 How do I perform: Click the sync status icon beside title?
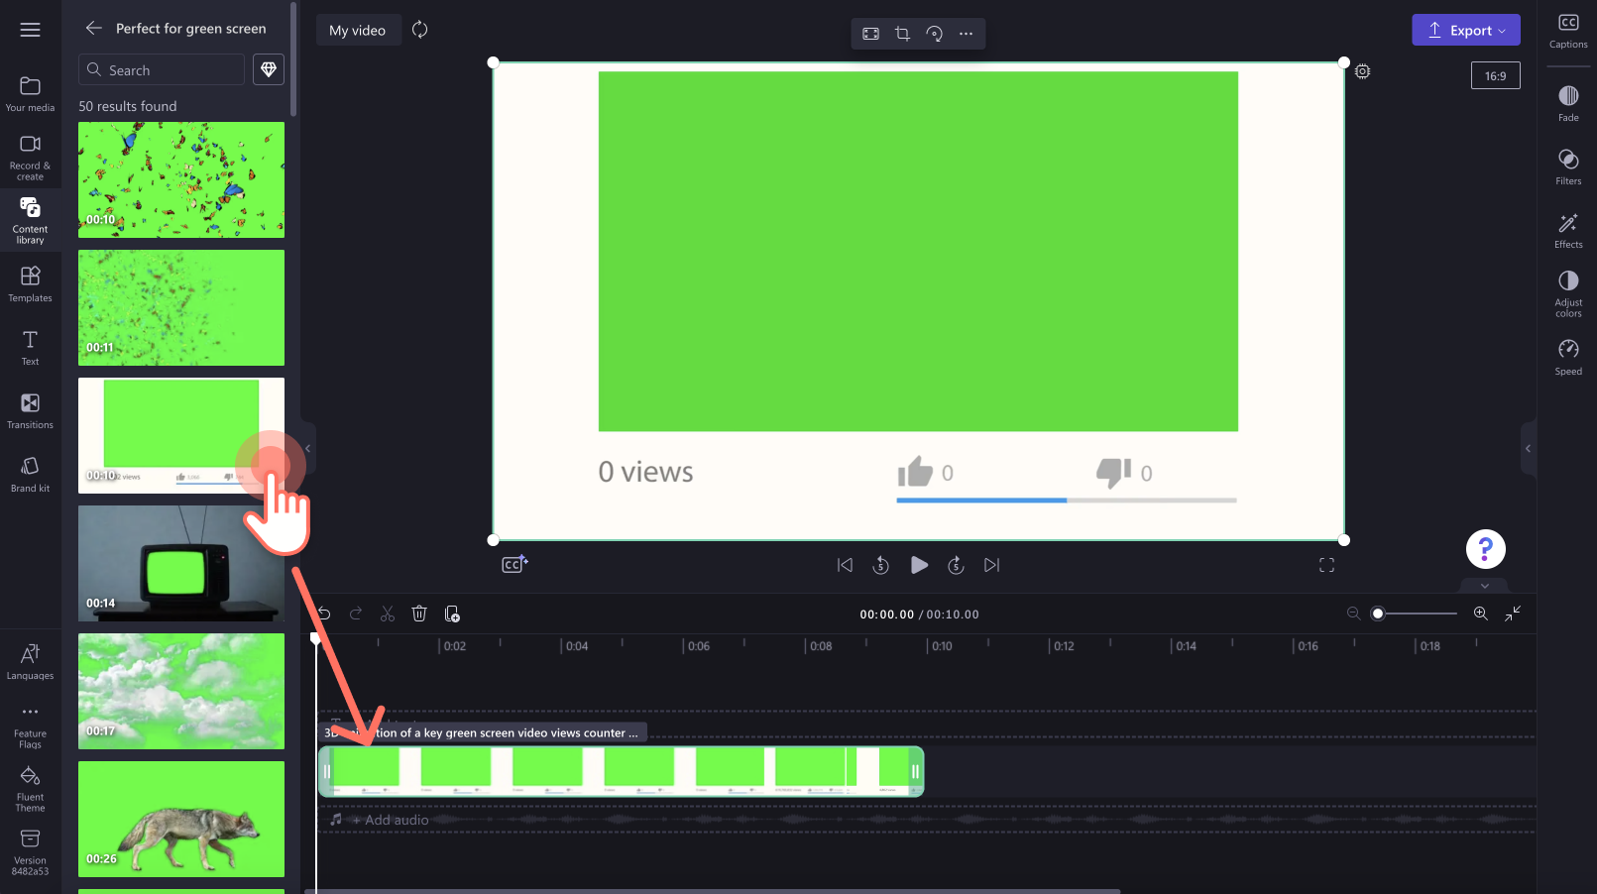pos(420,30)
